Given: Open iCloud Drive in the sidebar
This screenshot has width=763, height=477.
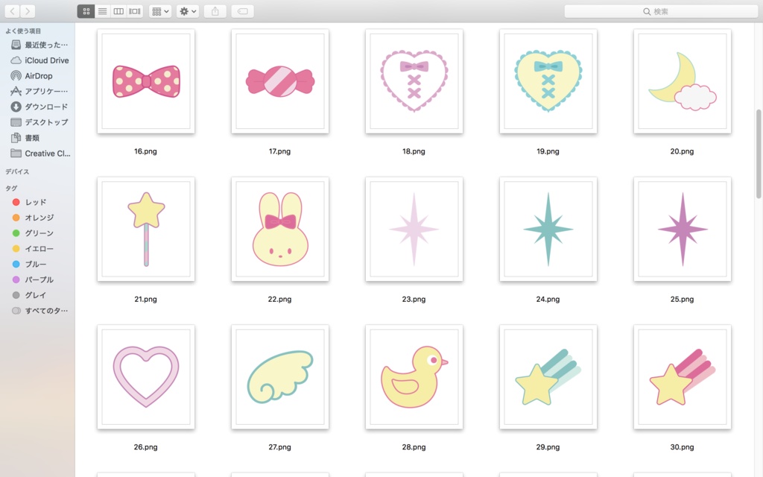Looking at the screenshot, I should 40,60.
